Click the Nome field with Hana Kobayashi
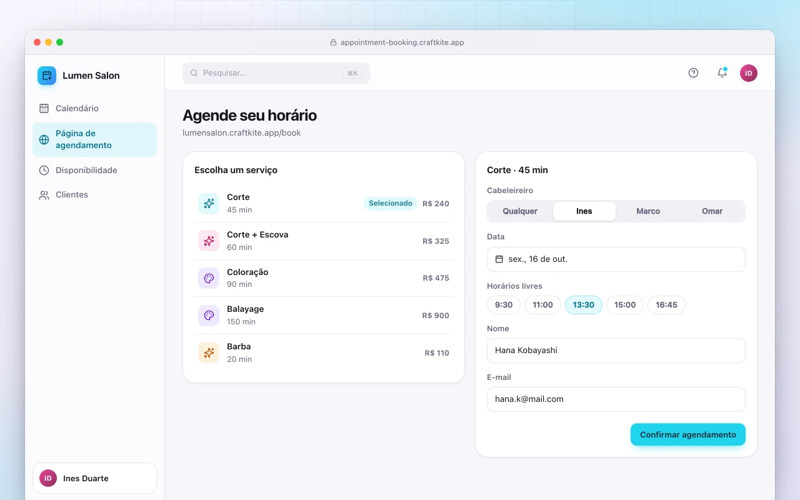Image resolution: width=800 pixels, height=500 pixels. 616,351
